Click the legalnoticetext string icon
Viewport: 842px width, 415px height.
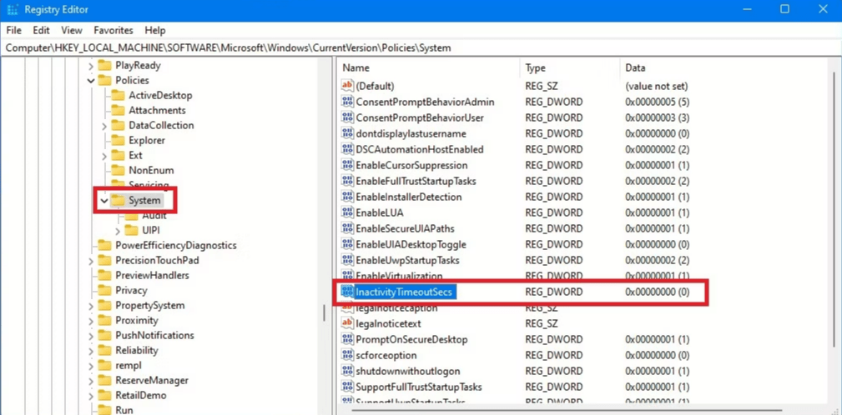347,324
